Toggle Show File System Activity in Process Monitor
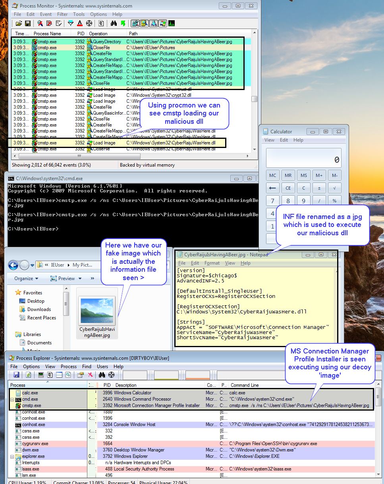This screenshot has width=384, height=484. (x=144, y=23)
